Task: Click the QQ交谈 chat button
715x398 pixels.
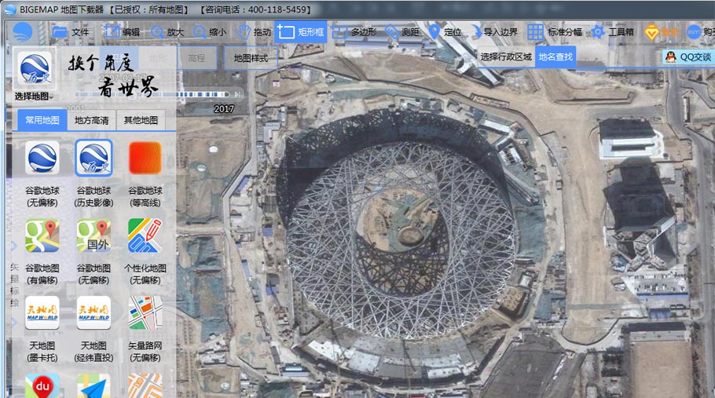Action: pyautogui.click(x=688, y=57)
